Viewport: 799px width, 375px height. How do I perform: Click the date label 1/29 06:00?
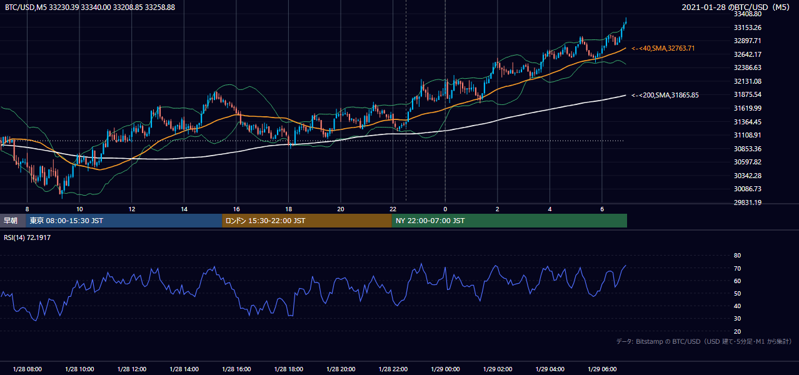coord(602,369)
